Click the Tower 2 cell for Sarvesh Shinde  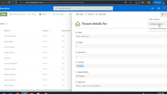(x=45, y=36)
